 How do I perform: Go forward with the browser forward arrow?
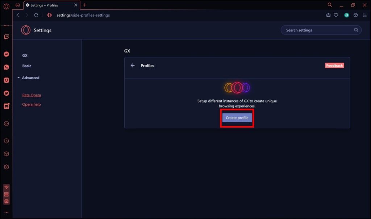pyautogui.click(x=27, y=15)
